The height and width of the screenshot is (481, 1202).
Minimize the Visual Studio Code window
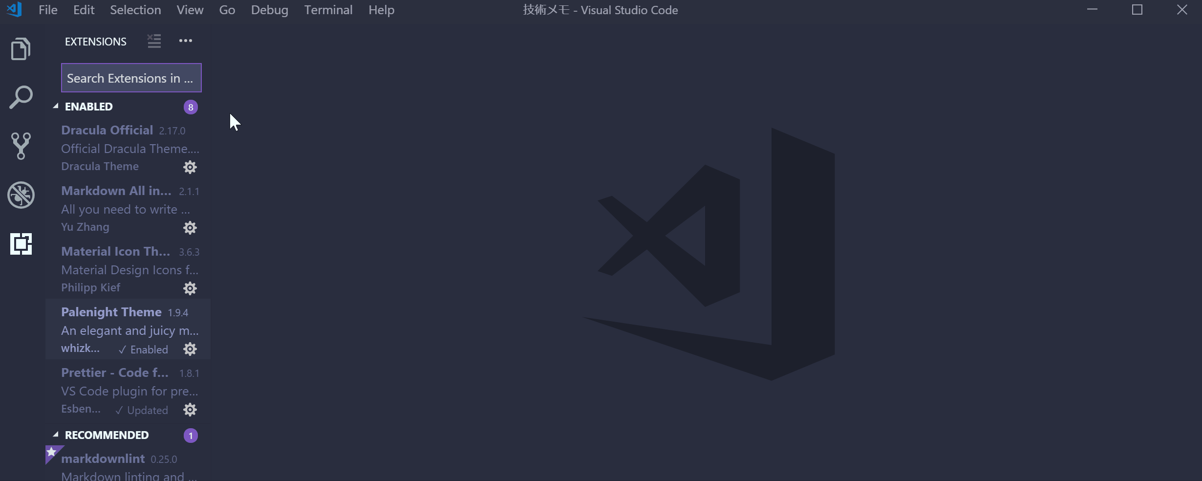point(1093,10)
